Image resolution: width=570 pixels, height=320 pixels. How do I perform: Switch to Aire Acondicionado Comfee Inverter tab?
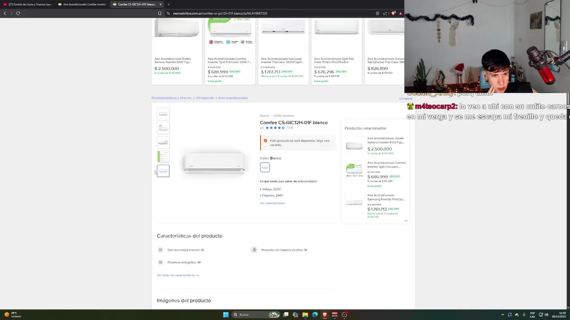pyautogui.click(x=82, y=4)
